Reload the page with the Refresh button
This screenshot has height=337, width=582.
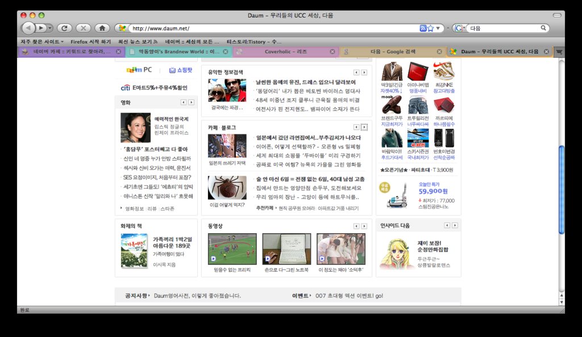click(x=65, y=28)
